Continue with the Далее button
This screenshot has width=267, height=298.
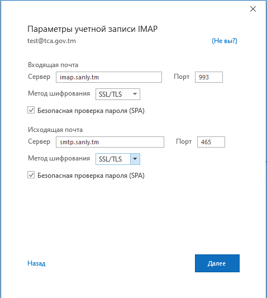(x=217, y=263)
